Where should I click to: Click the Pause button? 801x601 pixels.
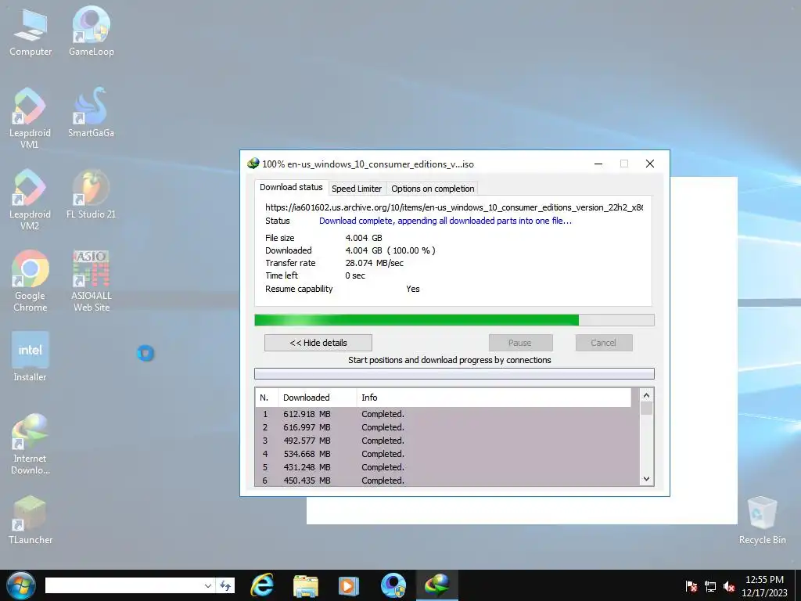point(520,343)
